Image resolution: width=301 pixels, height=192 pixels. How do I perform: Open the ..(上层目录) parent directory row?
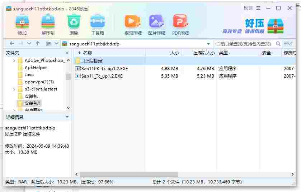[x=185, y=61]
